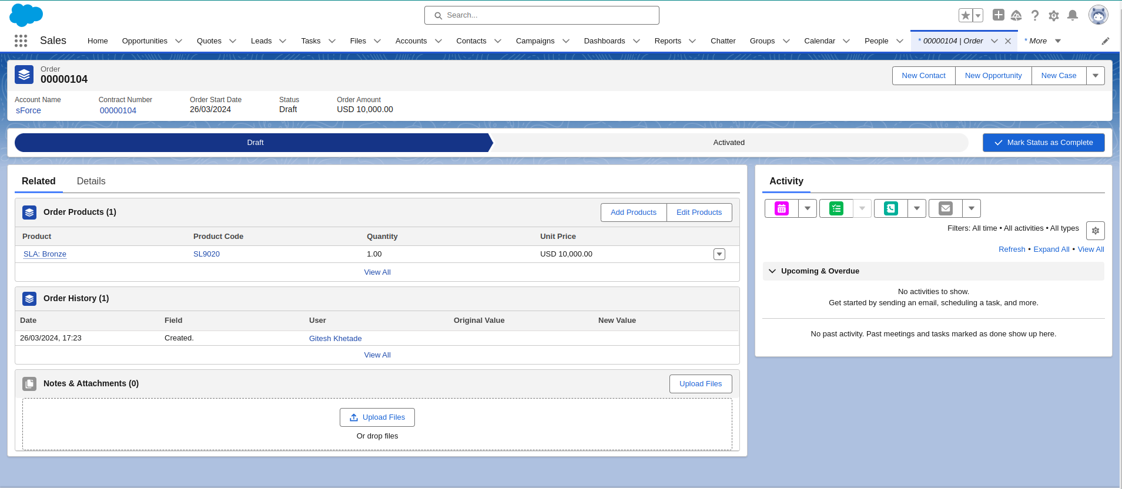Viewport: 1122px width, 489px height.
Task: Click the New Case button
Action: [1059, 76]
